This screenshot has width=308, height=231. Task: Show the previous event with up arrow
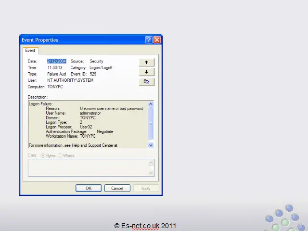[146, 62]
